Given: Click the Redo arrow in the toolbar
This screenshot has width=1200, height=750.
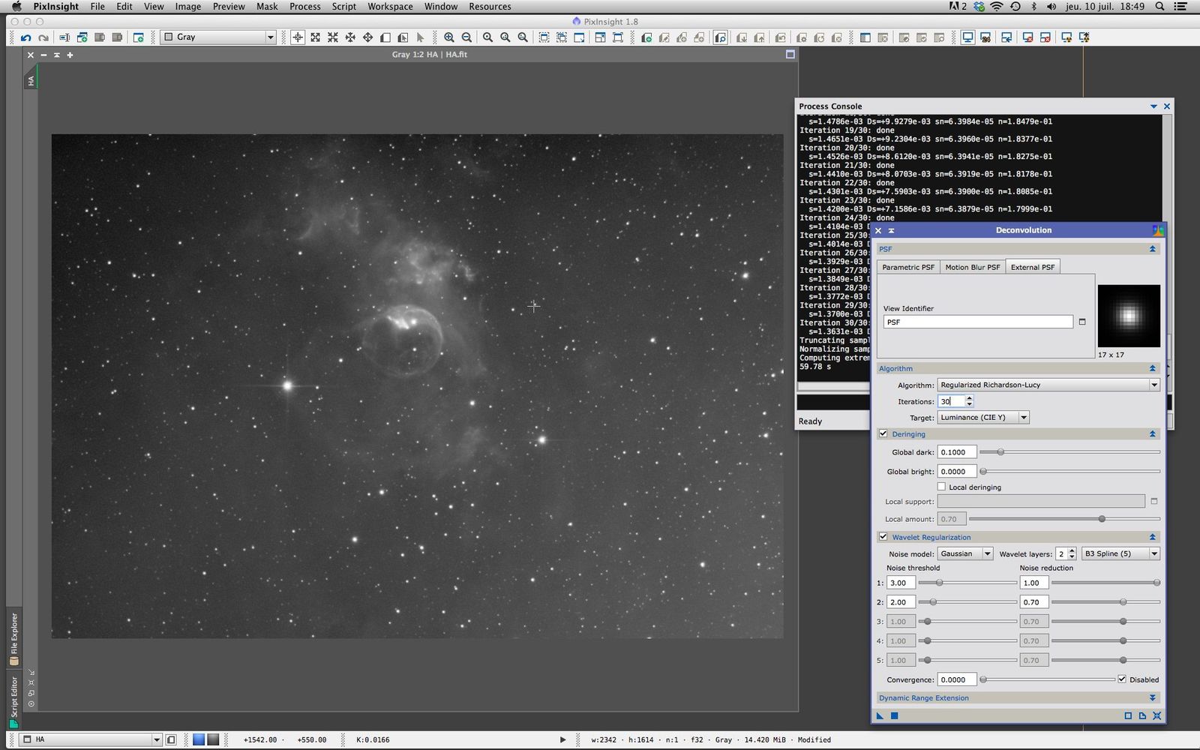Looking at the screenshot, I should point(43,37).
